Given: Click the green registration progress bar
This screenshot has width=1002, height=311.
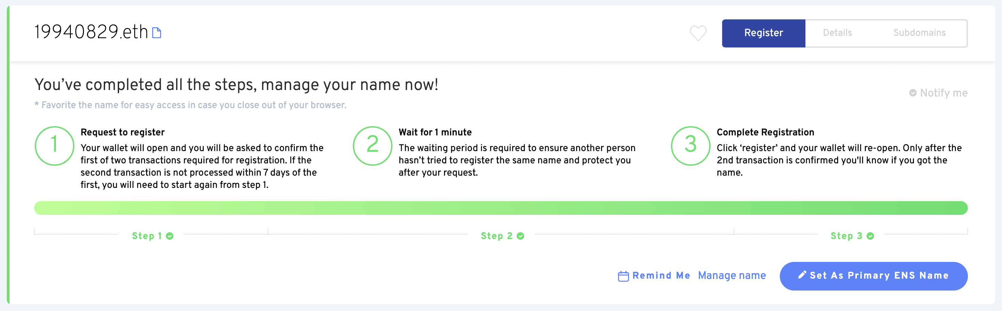Looking at the screenshot, I should 501,208.
